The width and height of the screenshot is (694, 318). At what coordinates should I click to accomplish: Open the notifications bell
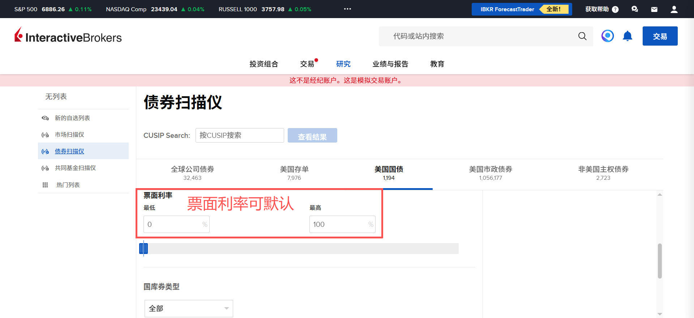click(627, 36)
